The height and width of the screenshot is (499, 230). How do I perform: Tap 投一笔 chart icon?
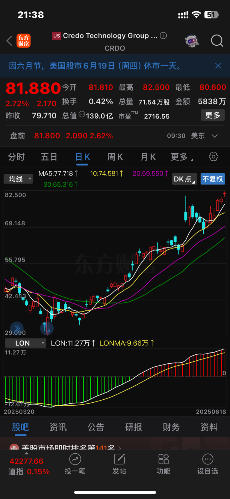(x=75, y=459)
